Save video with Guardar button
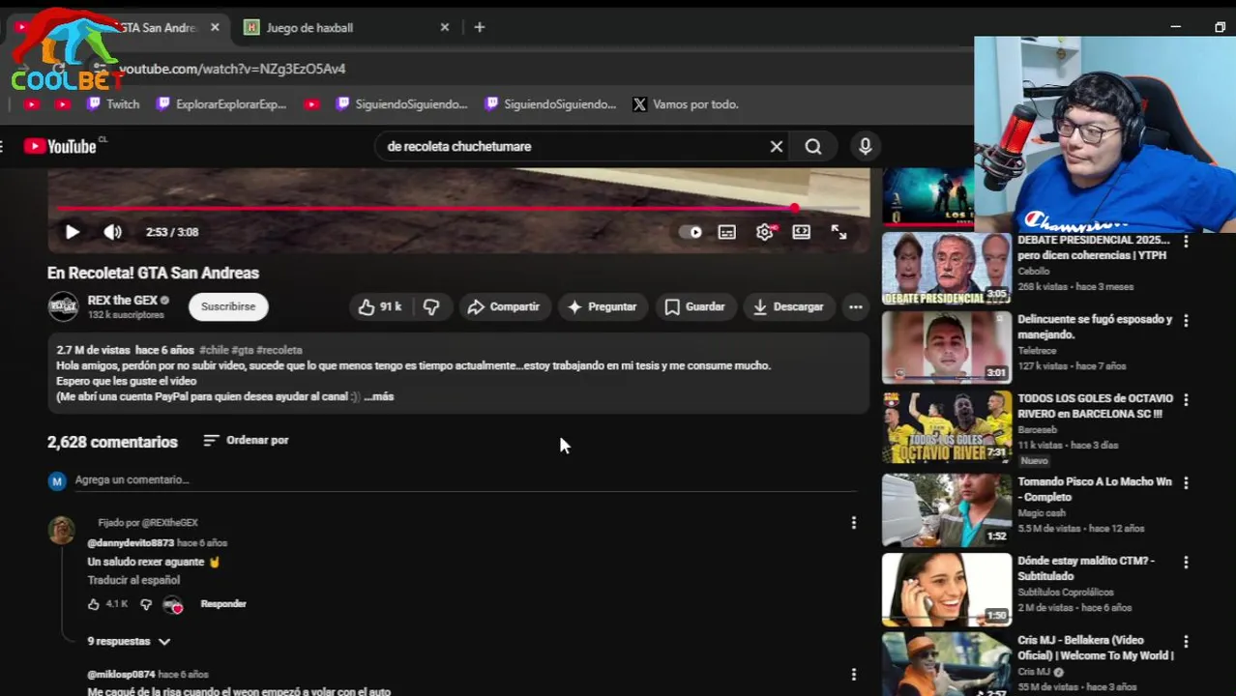This screenshot has height=696, width=1236. point(694,306)
